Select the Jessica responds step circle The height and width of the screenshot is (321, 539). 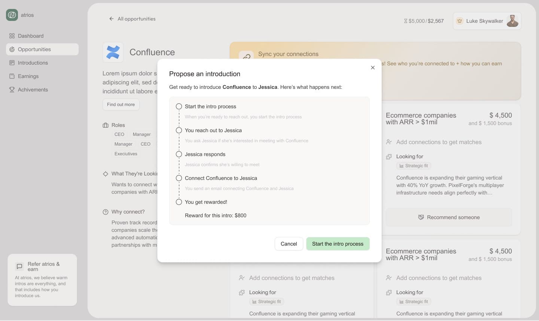(179, 154)
